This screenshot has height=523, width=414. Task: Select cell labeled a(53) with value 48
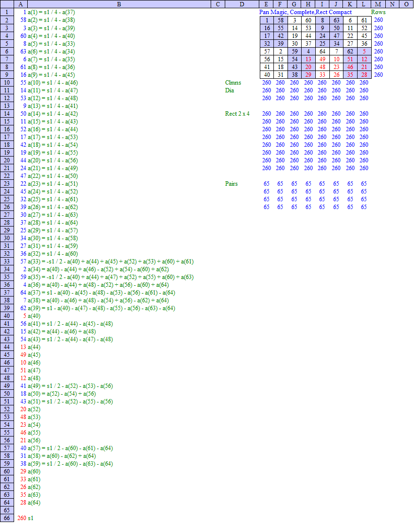coord(34,417)
